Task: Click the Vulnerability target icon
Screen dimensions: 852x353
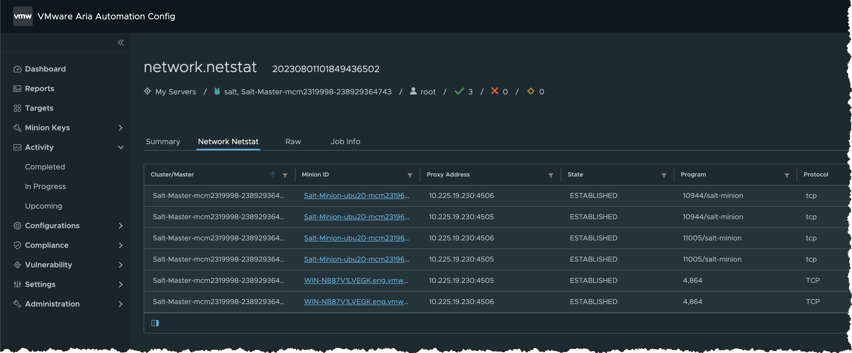Action: (x=17, y=264)
